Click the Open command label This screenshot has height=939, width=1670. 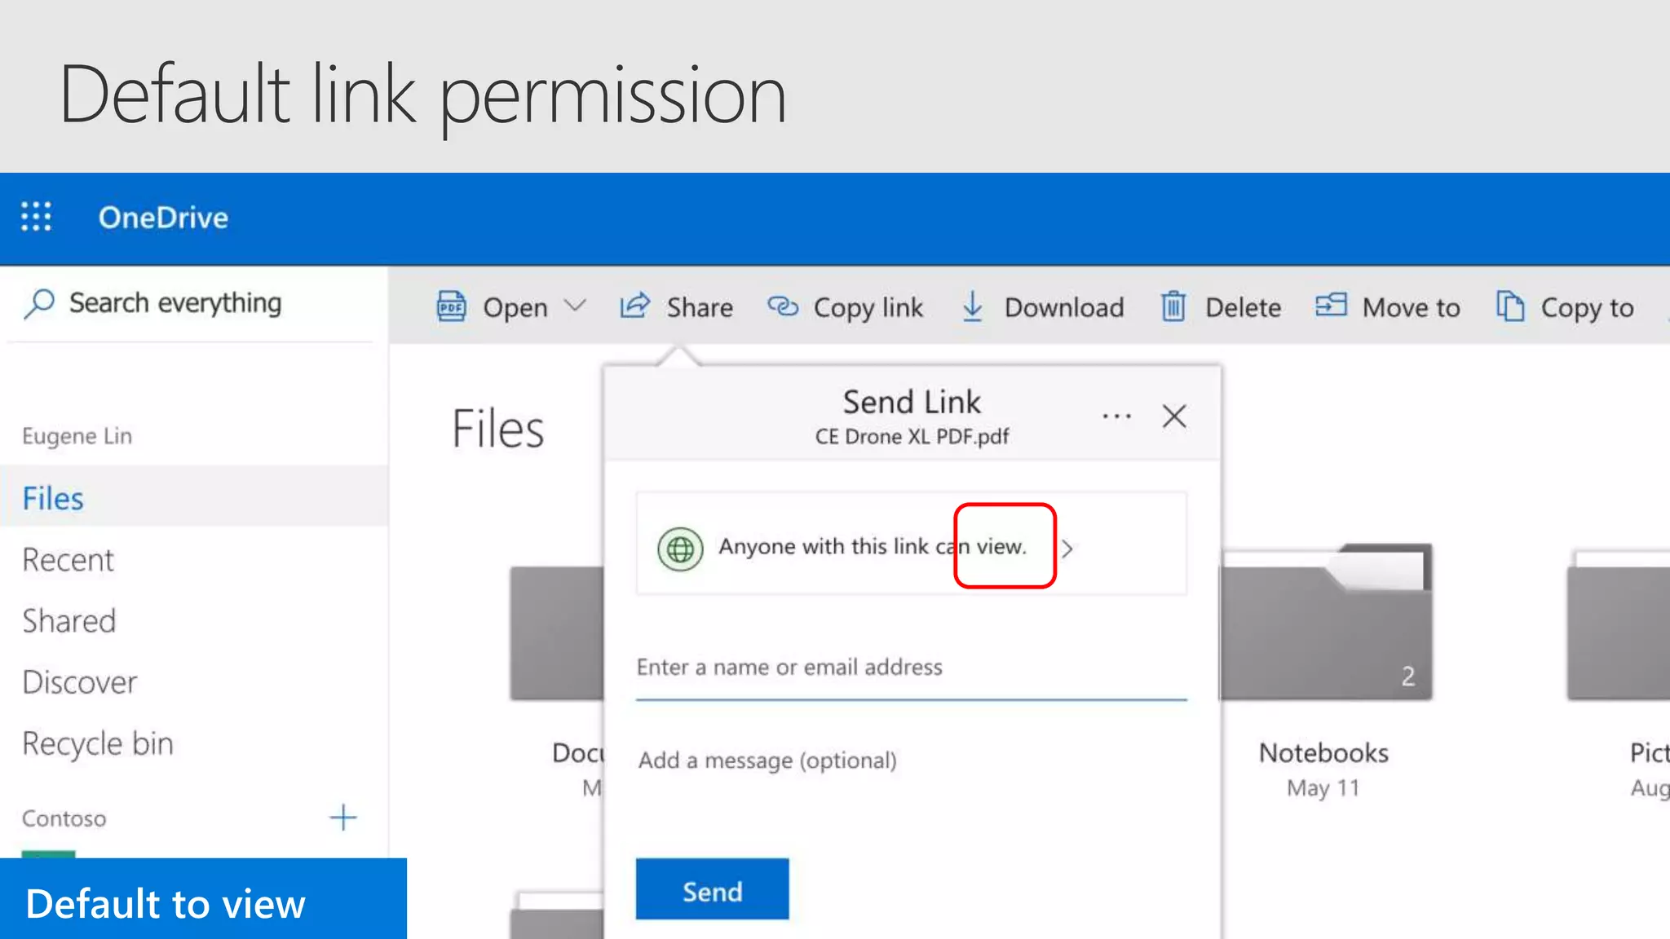tap(515, 307)
